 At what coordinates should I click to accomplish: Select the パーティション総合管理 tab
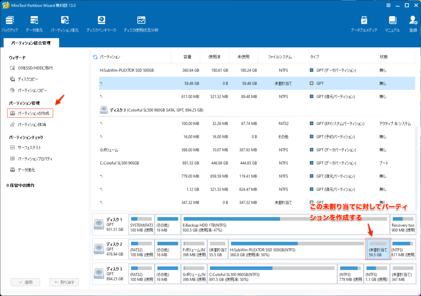31,43
